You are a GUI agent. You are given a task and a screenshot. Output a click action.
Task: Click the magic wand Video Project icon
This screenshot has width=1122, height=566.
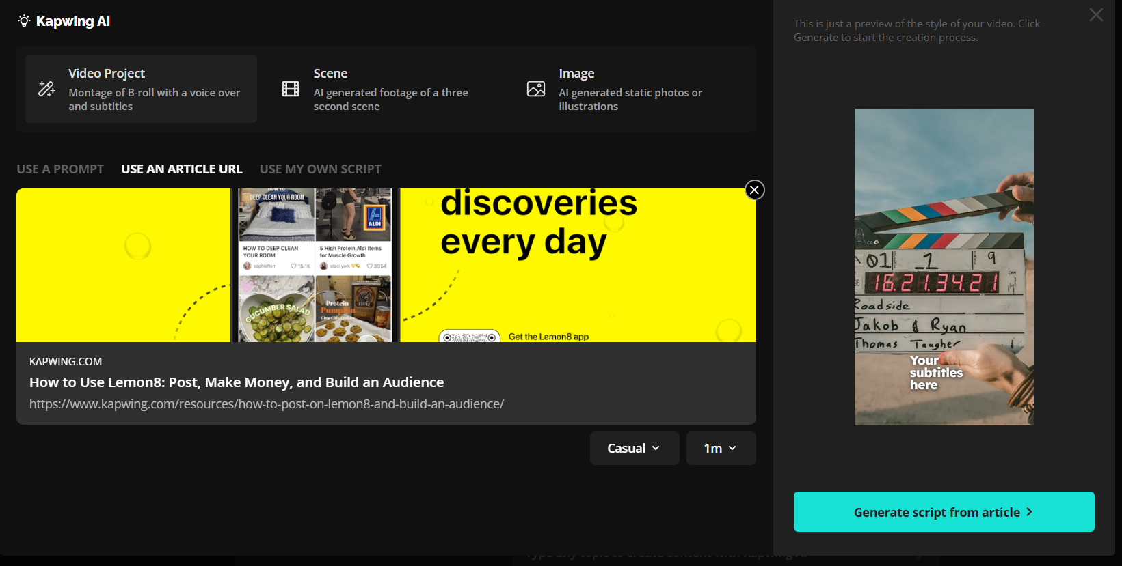point(46,89)
